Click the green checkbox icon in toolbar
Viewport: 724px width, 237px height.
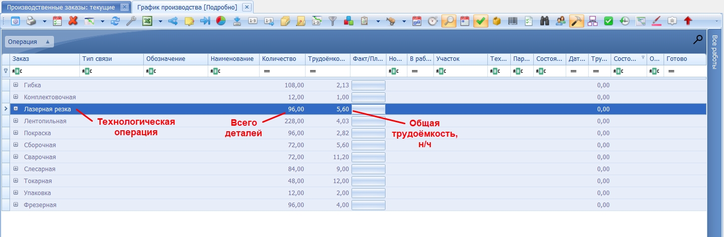coord(608,21)
